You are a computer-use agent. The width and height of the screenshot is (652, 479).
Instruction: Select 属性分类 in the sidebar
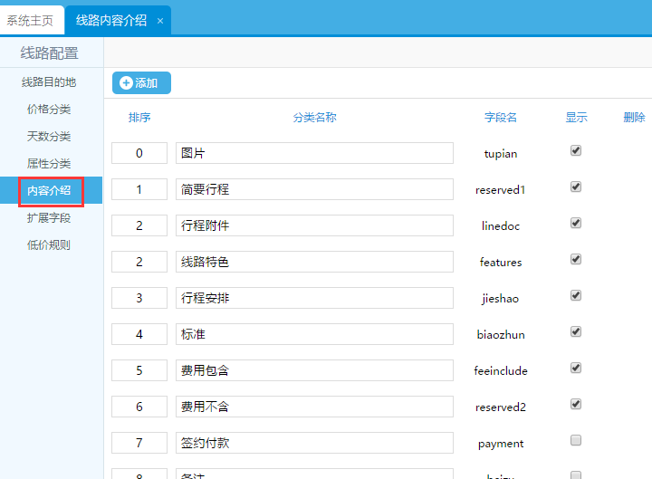tap(49, 164)
